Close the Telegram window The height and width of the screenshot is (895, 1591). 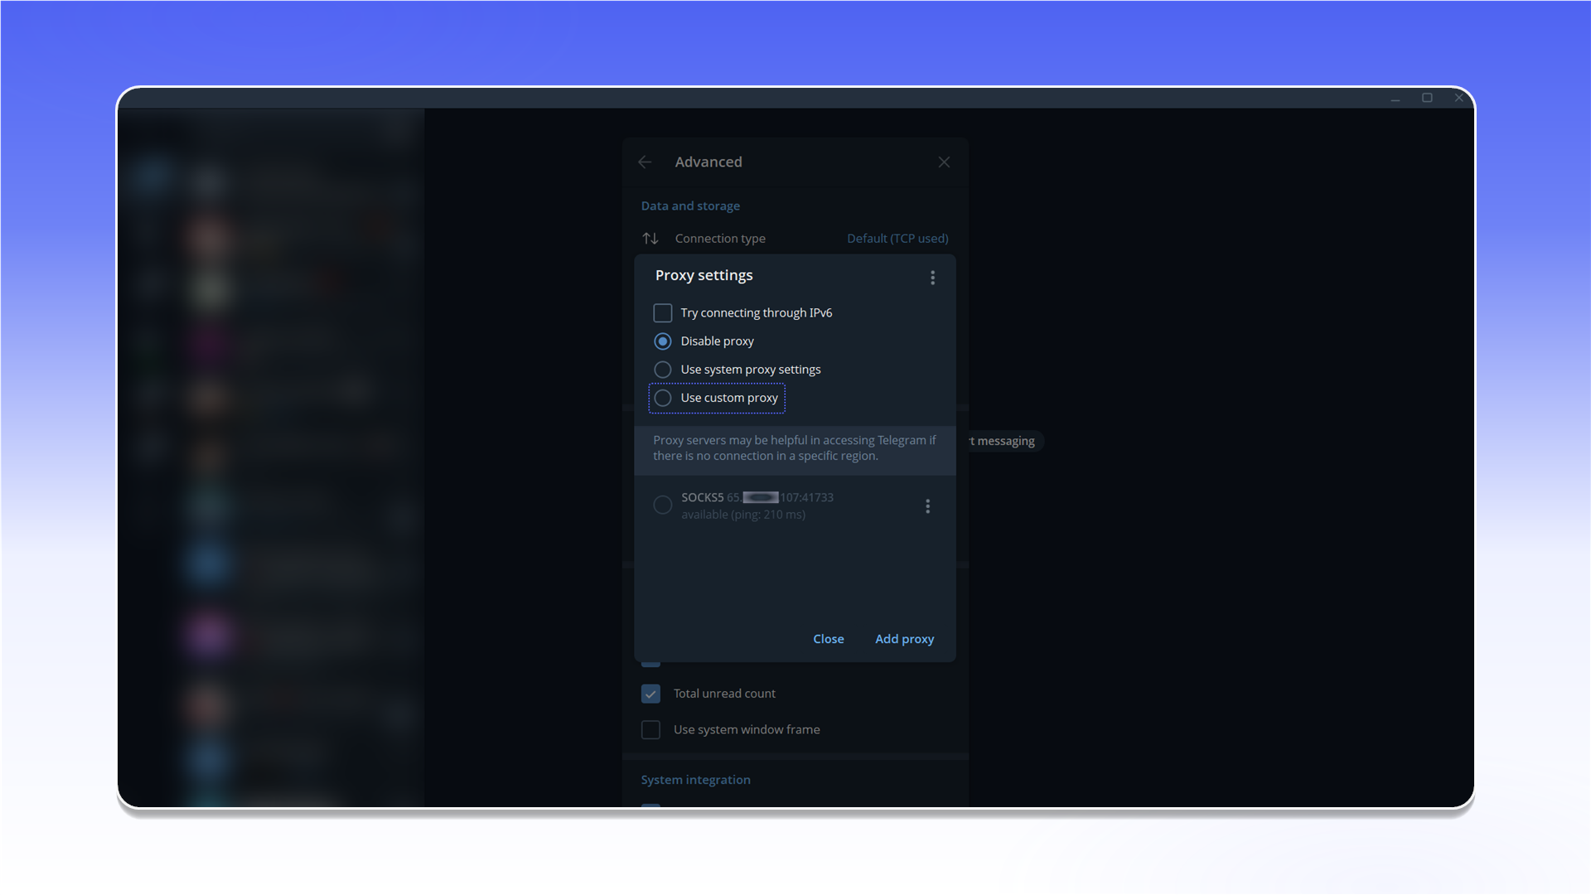(1458, 98)
